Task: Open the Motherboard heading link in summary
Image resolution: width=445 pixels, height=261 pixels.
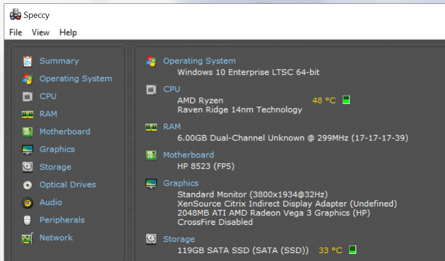Action: tap(188, 155)
